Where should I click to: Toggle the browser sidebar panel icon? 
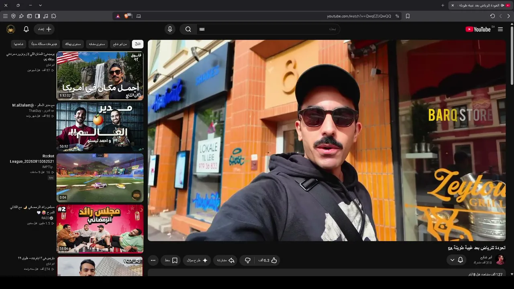click(37, 16)
